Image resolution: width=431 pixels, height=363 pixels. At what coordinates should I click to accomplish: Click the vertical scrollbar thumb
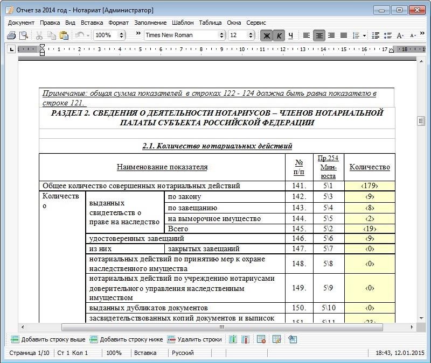coord(421,120)
